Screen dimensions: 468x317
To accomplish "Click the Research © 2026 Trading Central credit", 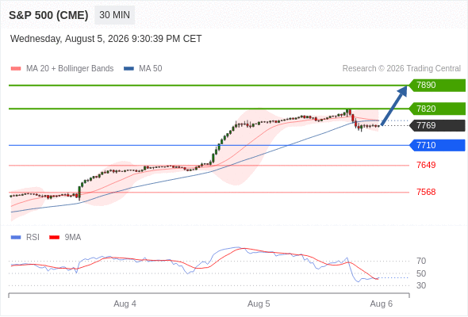I will (401, 69).
